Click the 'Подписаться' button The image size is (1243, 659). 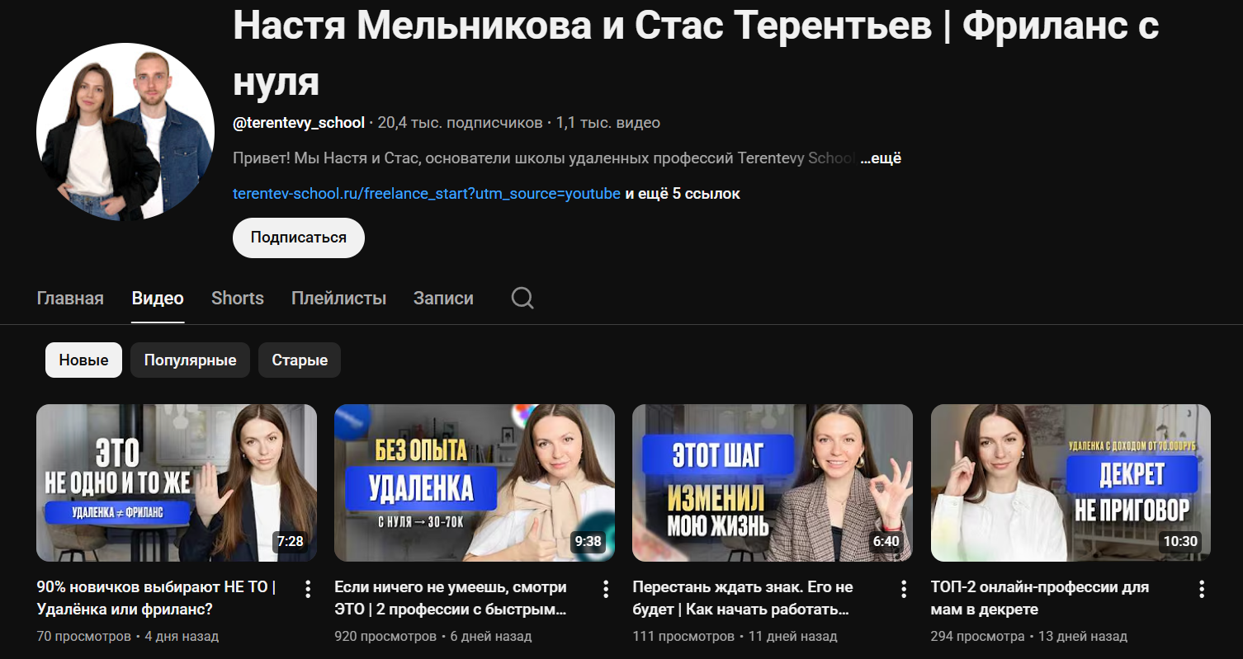[x=298, y=237]
